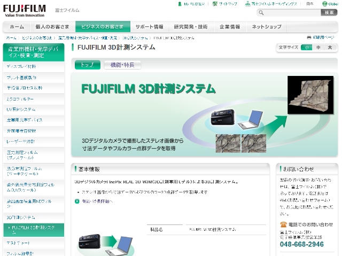Switch to the 機能・特長 tab
Screen dimensions: 342x256
[x=122, y=65]
